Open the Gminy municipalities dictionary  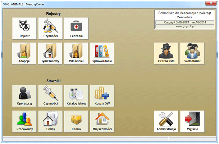50,121
